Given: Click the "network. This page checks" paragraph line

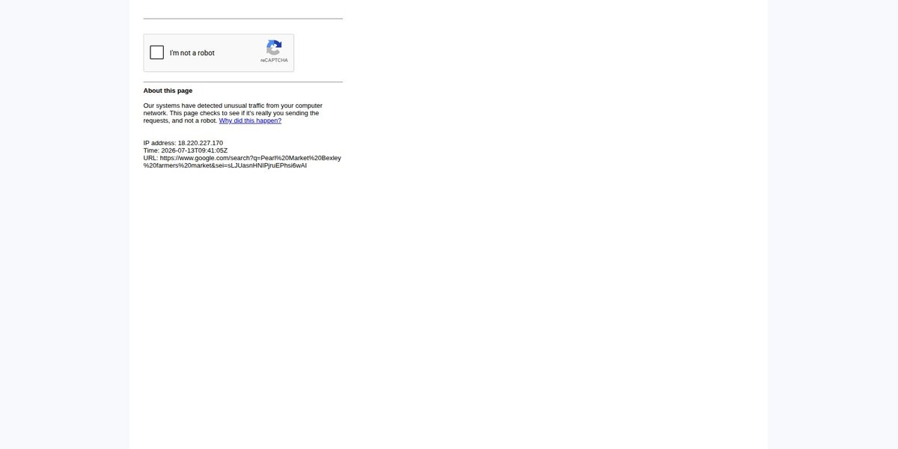Looking at the screenshot, I should click(x=231, y=113).
